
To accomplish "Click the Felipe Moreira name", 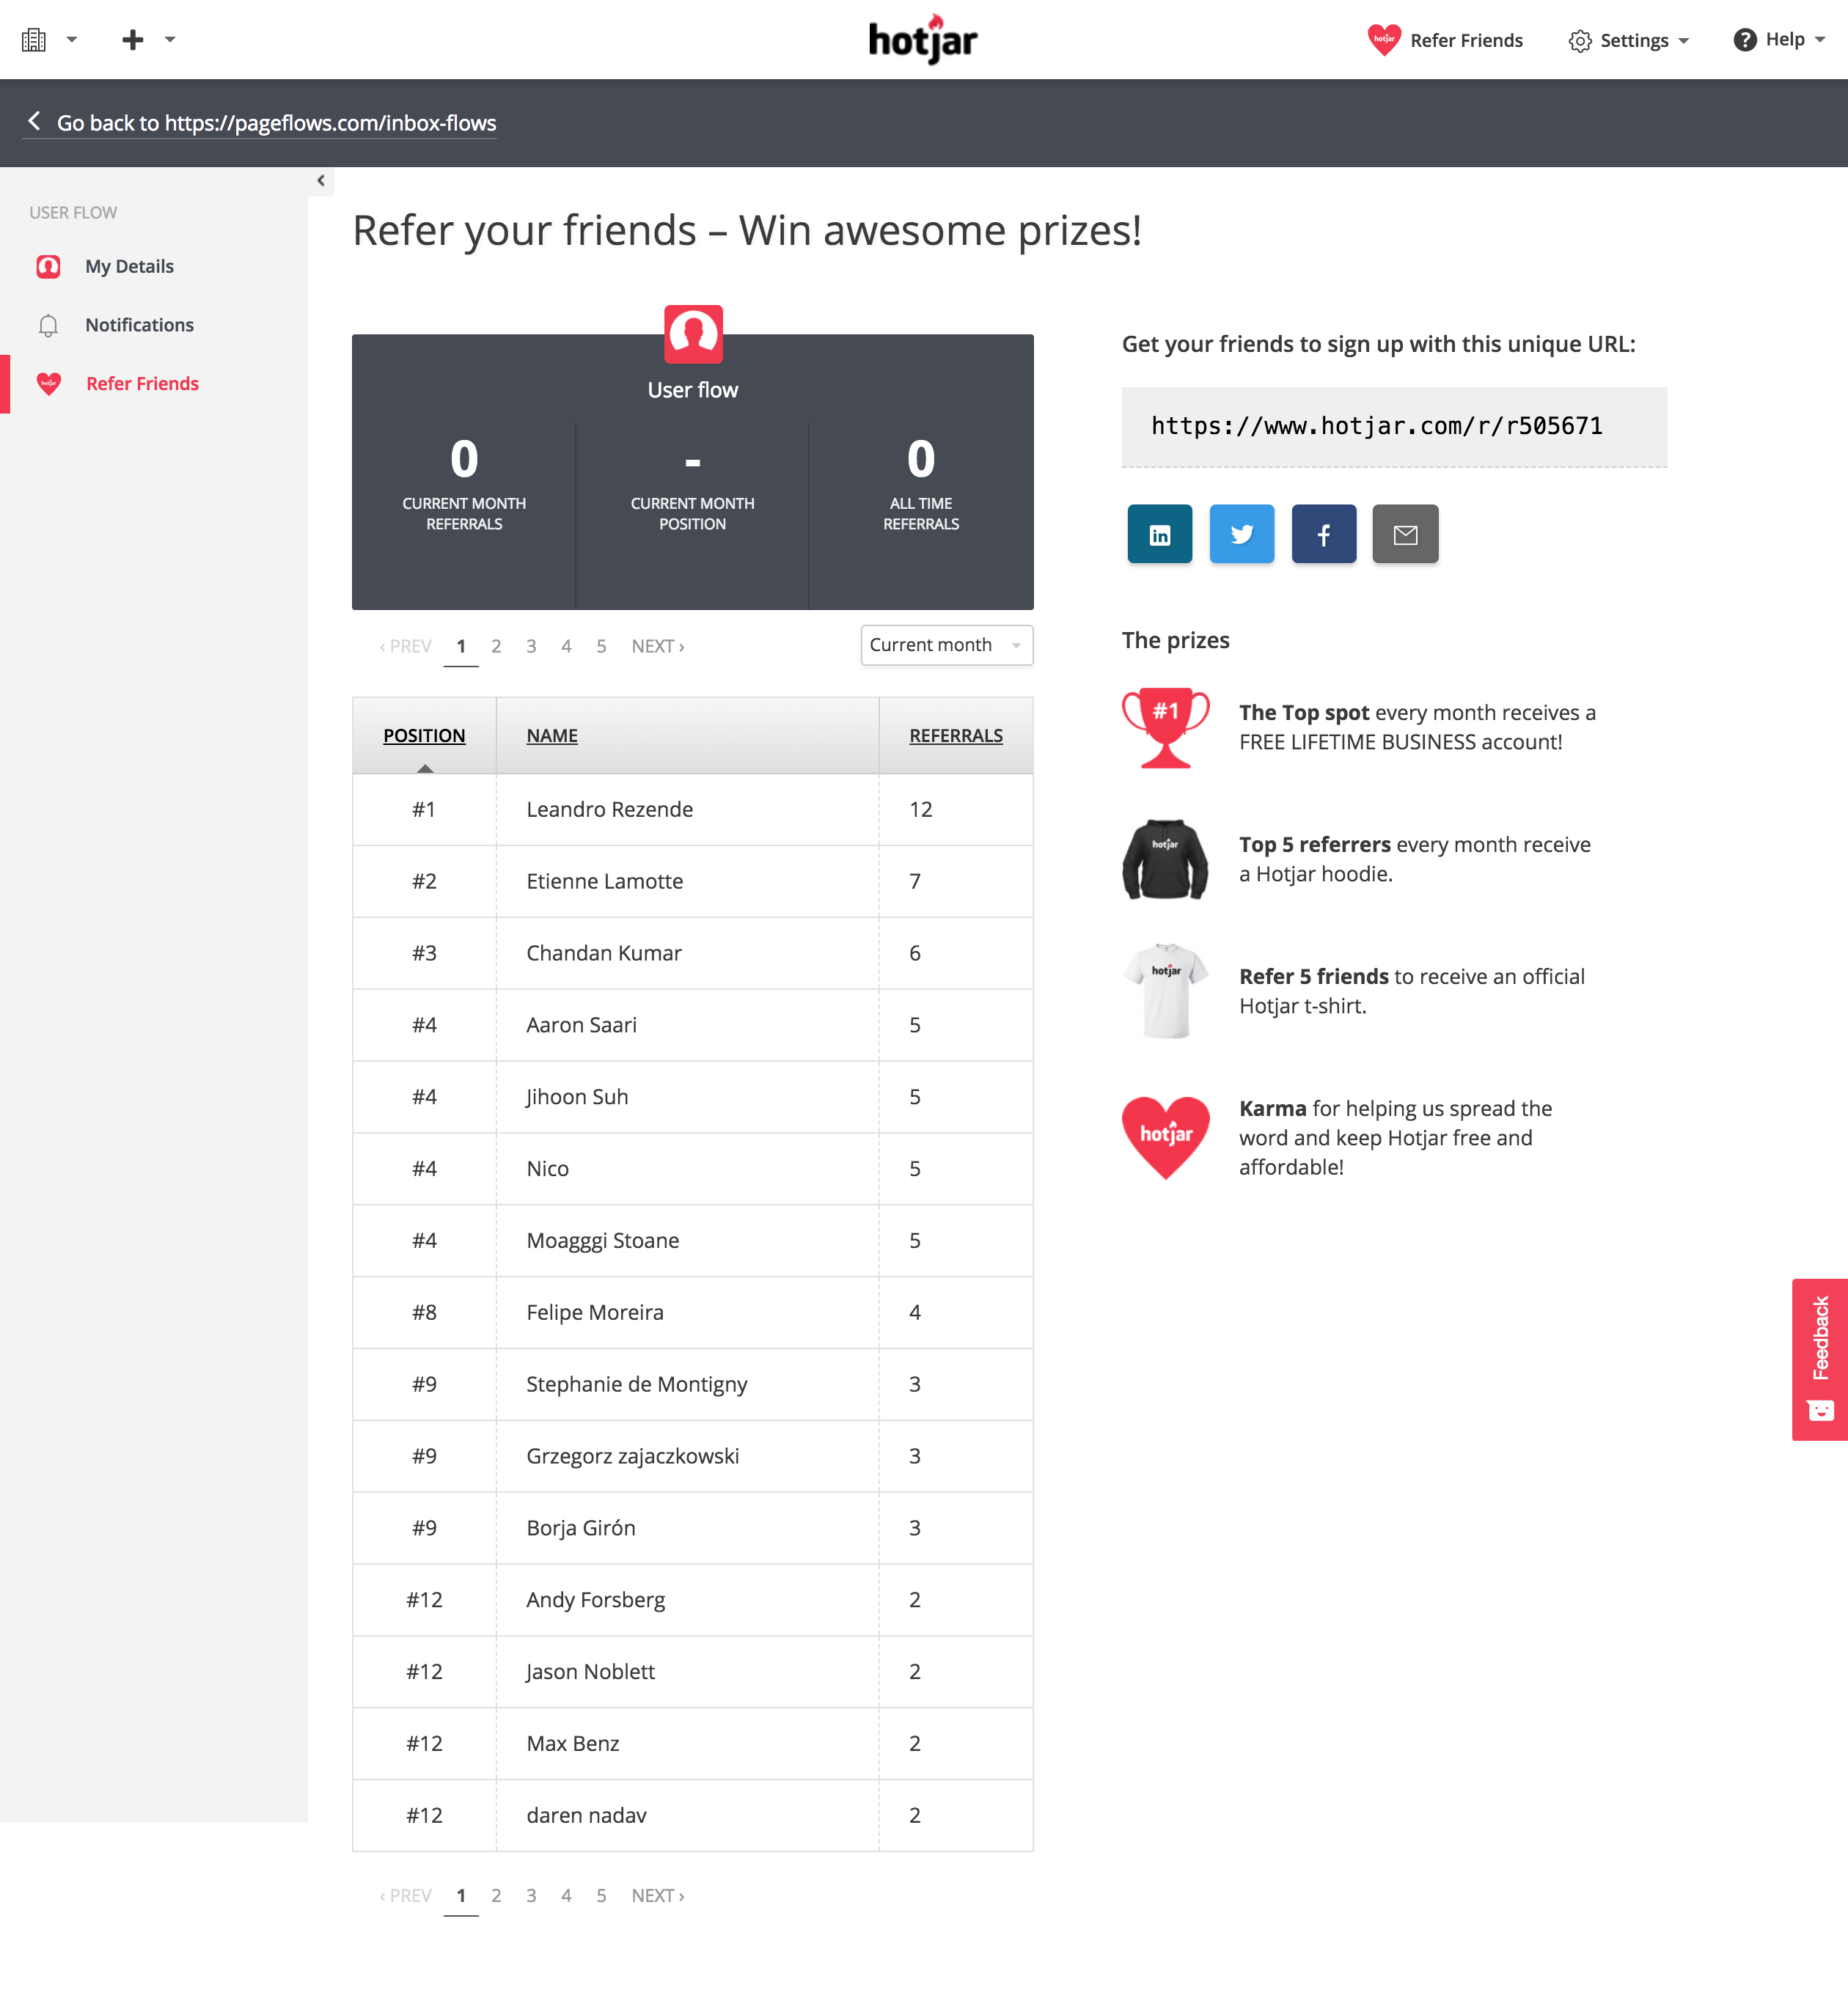I will [595, 1313].
